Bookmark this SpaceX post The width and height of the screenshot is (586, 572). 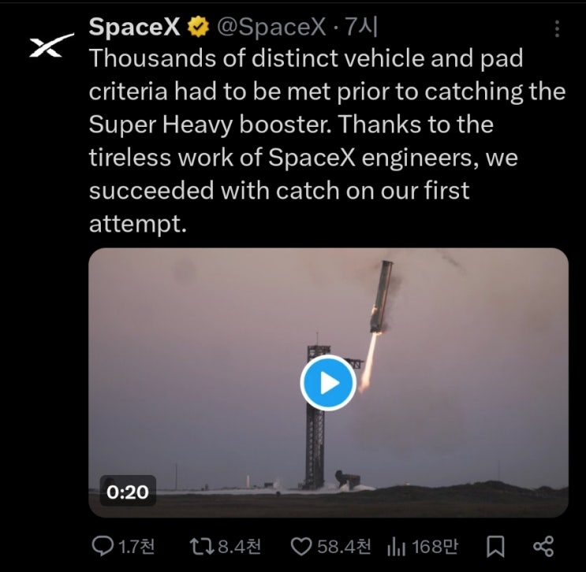coord(495,545)
